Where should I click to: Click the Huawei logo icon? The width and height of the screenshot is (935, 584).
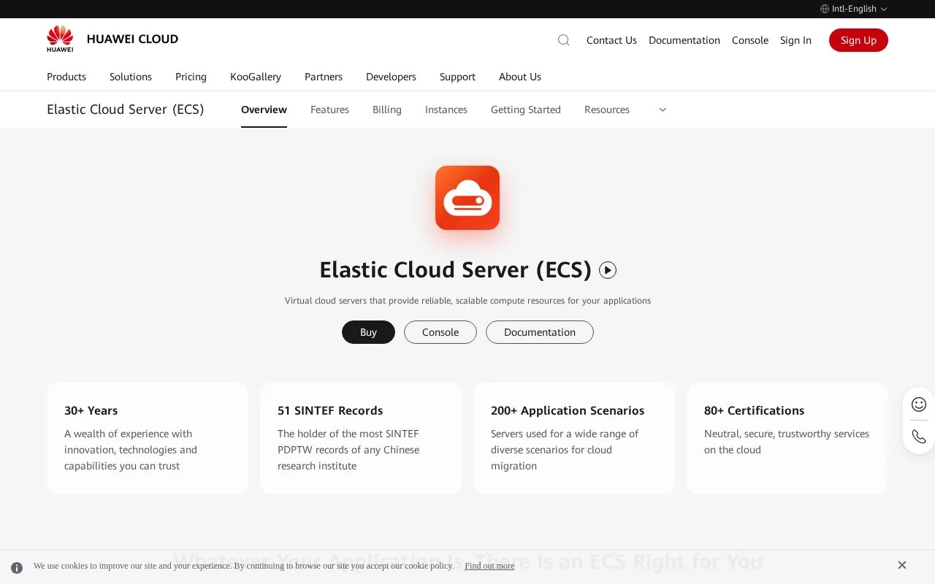coord(60,39)
